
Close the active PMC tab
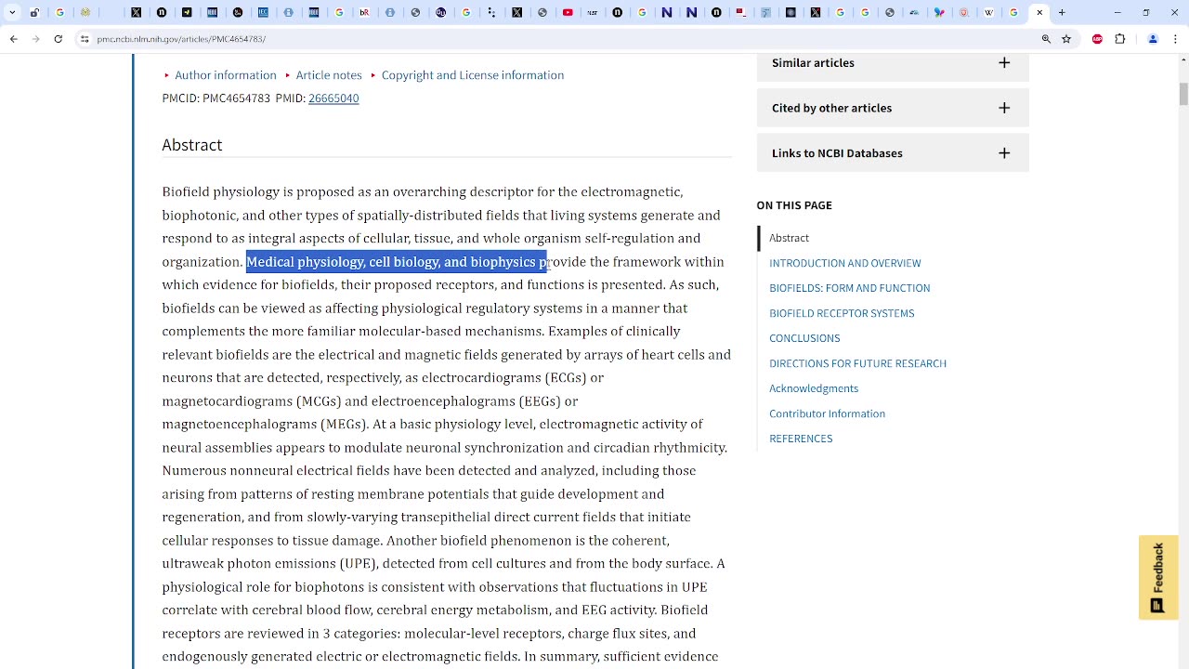tap(1039, 13)
